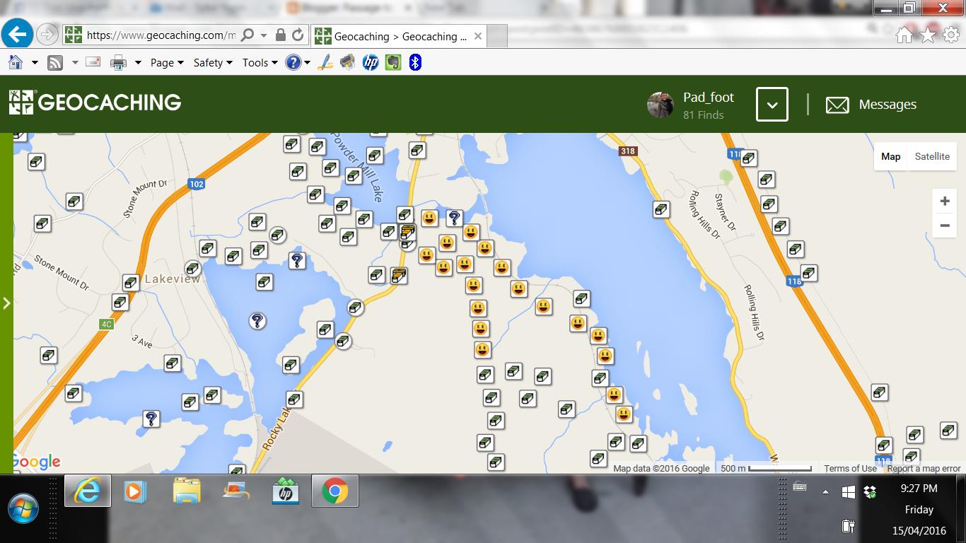Click the blue Help question mark icon
The image size is (966, 543).
coord(293,63)
